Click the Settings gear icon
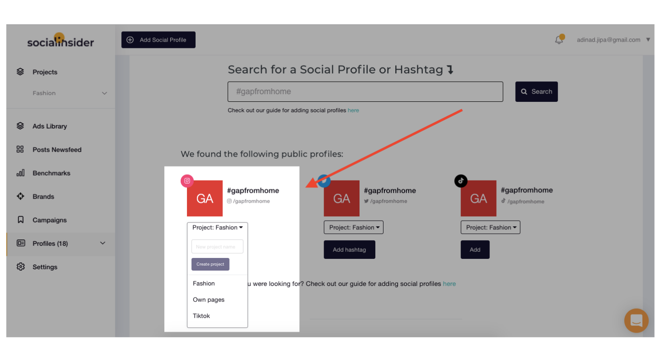The image size is (661, 362). (20, 267)
